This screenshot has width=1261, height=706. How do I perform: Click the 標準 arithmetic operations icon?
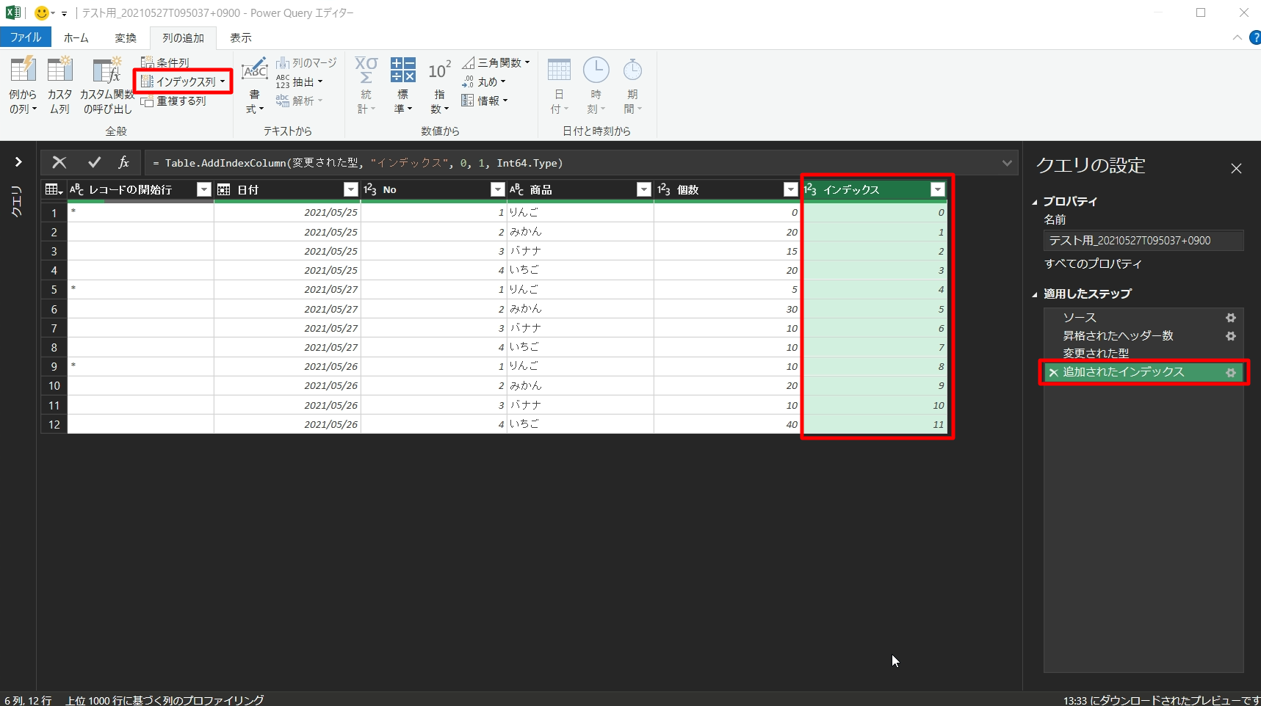click(402, 71)
